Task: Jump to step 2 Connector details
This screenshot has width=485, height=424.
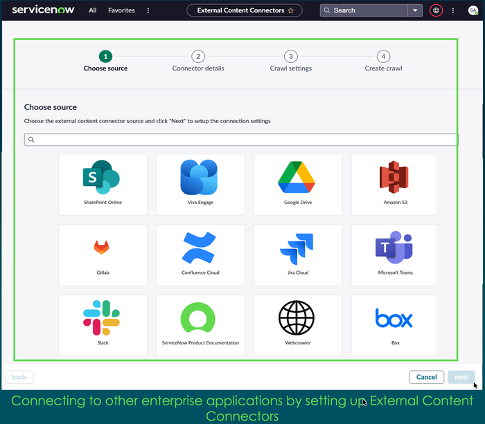Action: pos(198,61)
